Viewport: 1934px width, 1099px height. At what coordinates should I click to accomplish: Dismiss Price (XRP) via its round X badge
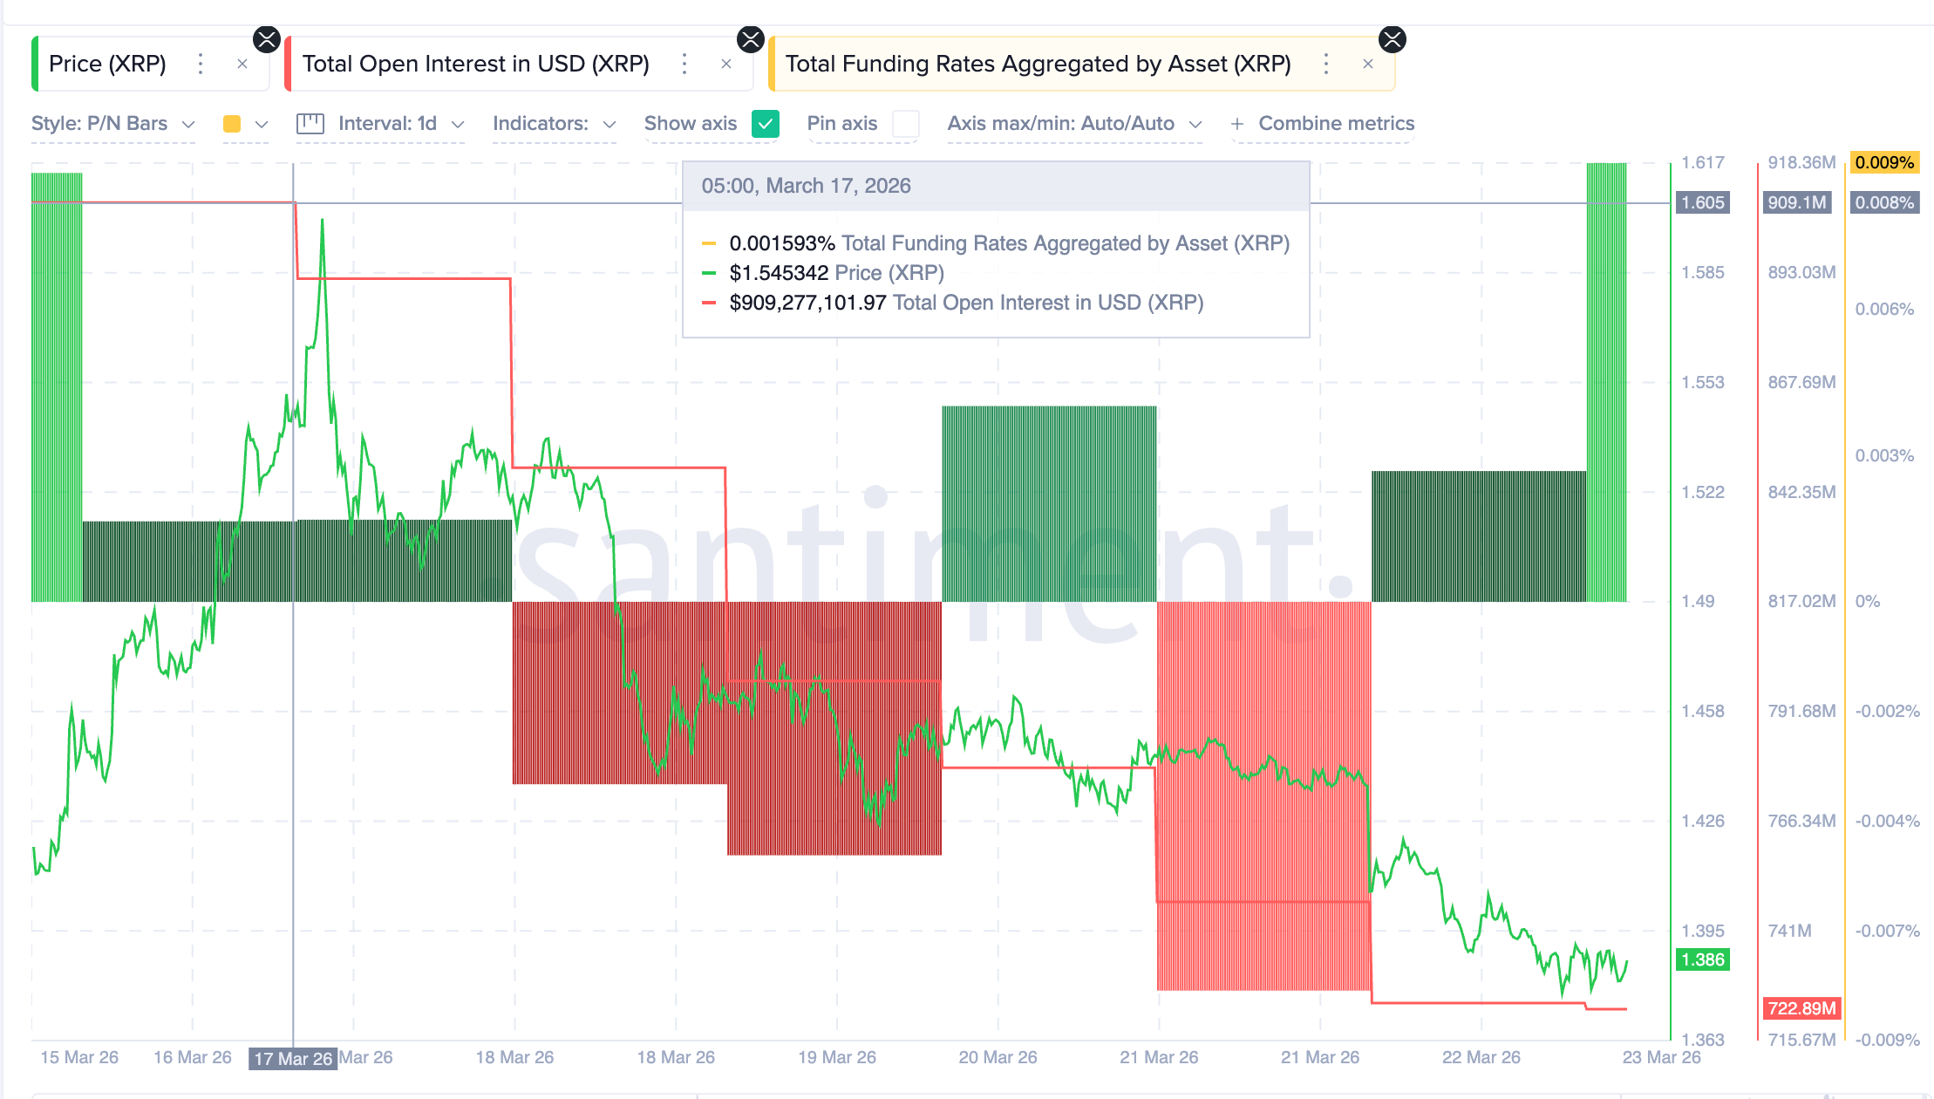pyautogui.click(x=267, y=38)
